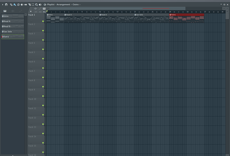230x156 pixels.
Task: Select the Mute tool
Action: point(22,5)
